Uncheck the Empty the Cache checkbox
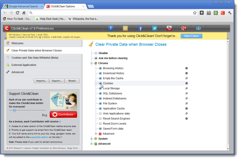240x160 pixels. (100, 78)
